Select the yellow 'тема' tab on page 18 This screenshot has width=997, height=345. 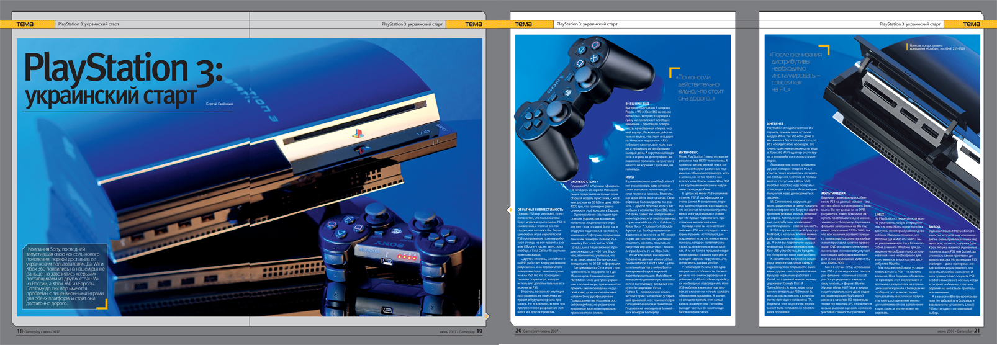25,24
